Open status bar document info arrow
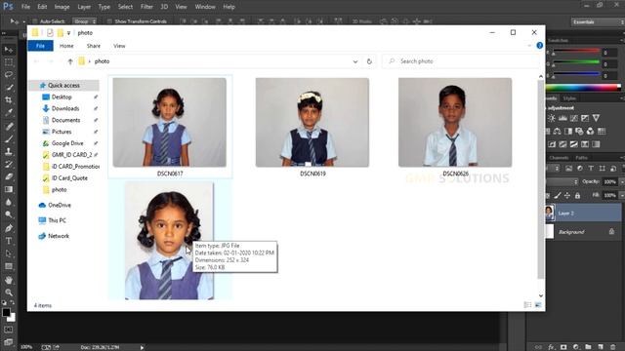The width and height of the screenshot is (625, 351). (142, 347)
